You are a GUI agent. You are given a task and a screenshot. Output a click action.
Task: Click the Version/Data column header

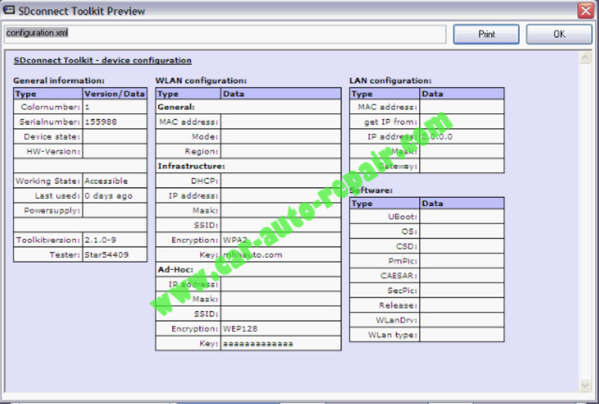(x=115, y=94)
